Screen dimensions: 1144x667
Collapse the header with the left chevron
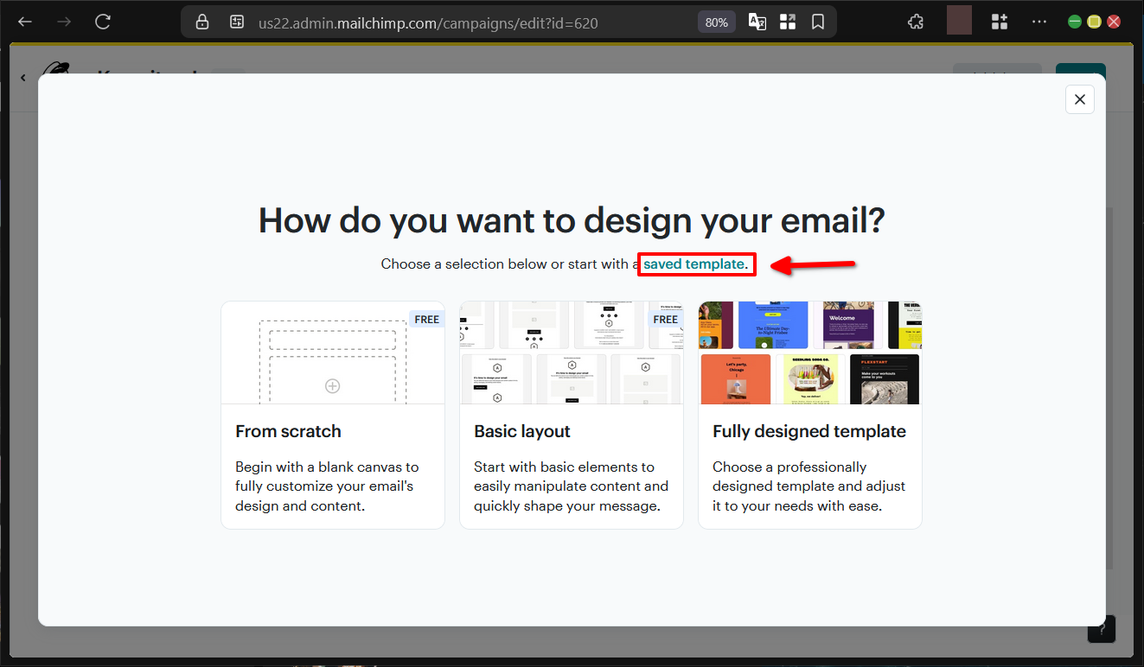coord(22,77)
